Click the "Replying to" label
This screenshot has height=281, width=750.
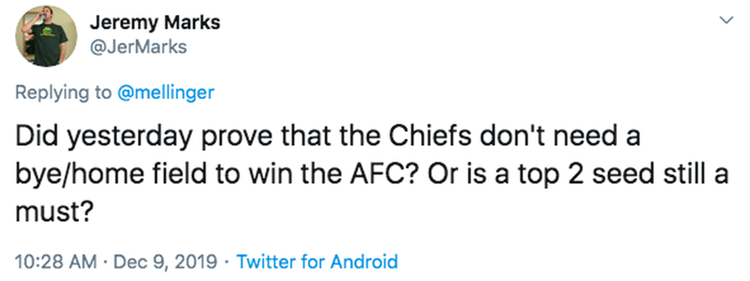(x=63, y=92)
